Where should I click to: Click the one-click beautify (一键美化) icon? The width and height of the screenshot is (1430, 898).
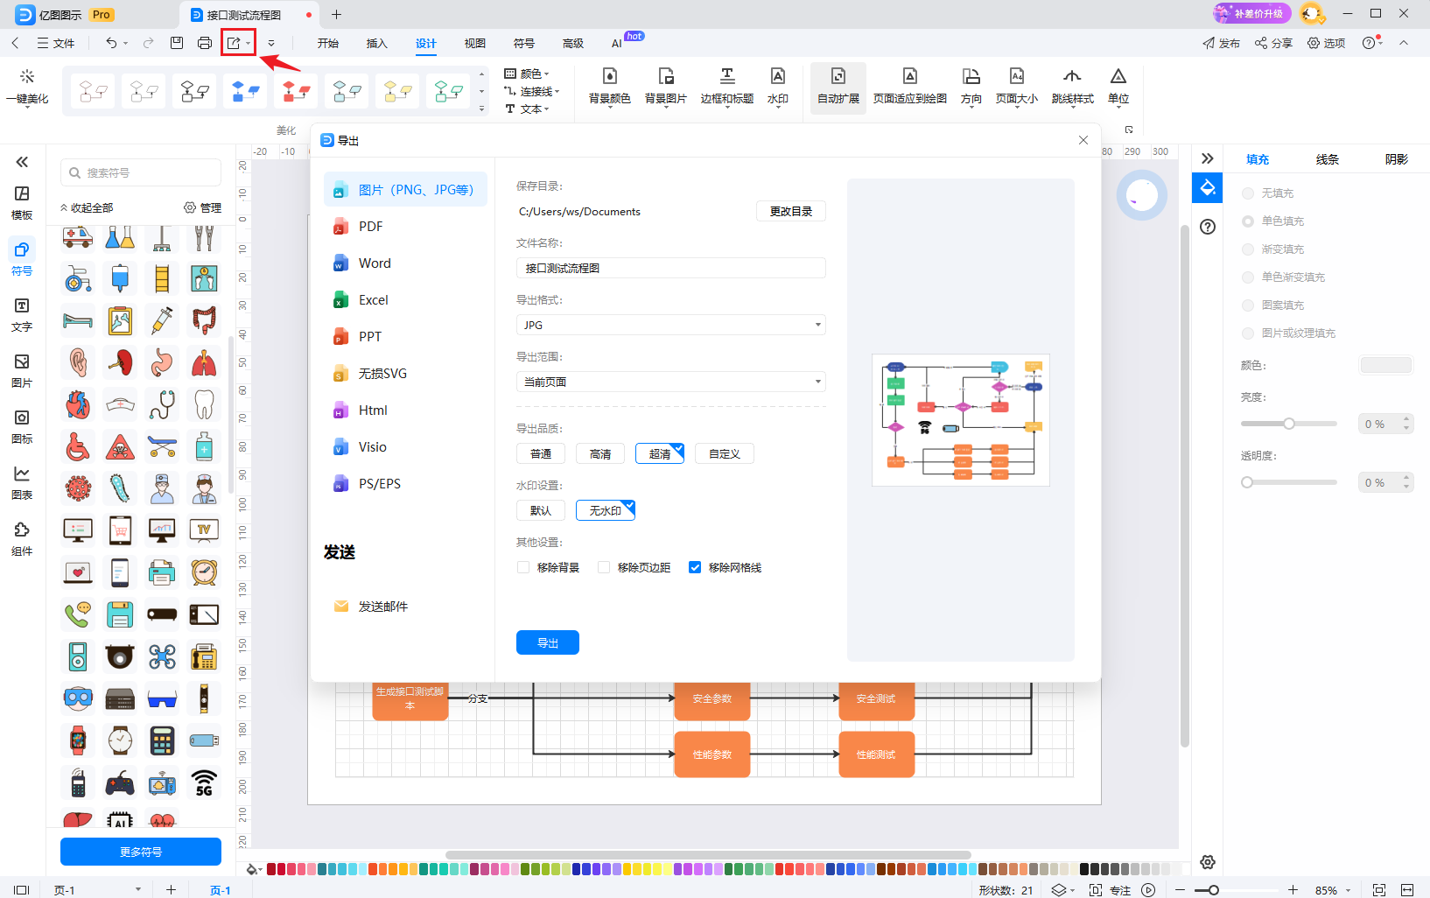(27, 87)
